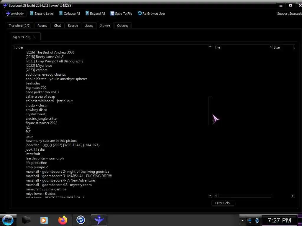Viewport: 302px width, 226px height.
Task: Select the 'cowboy disco' folder
Action: (x=36, y=110)
